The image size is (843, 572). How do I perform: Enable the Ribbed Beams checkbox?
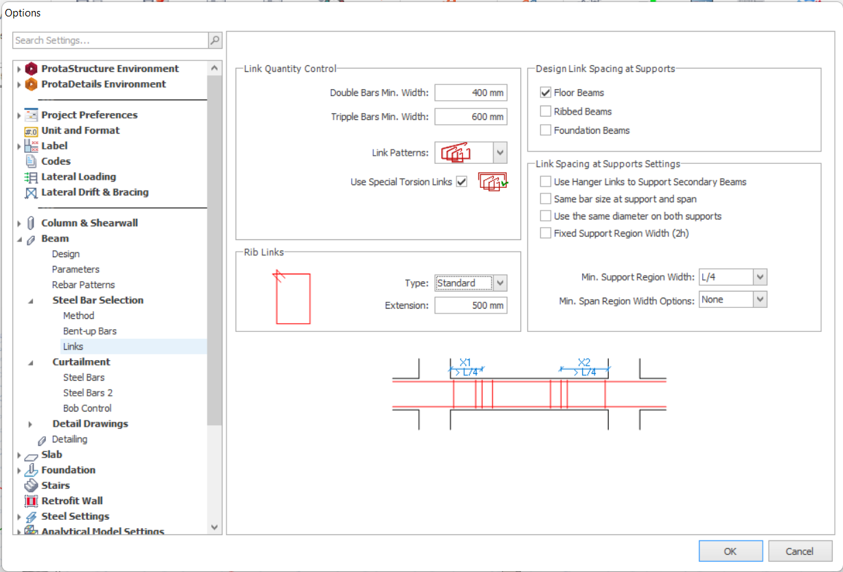point(546,111)
